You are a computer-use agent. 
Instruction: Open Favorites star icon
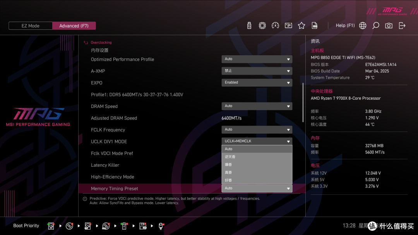(301, 26)
